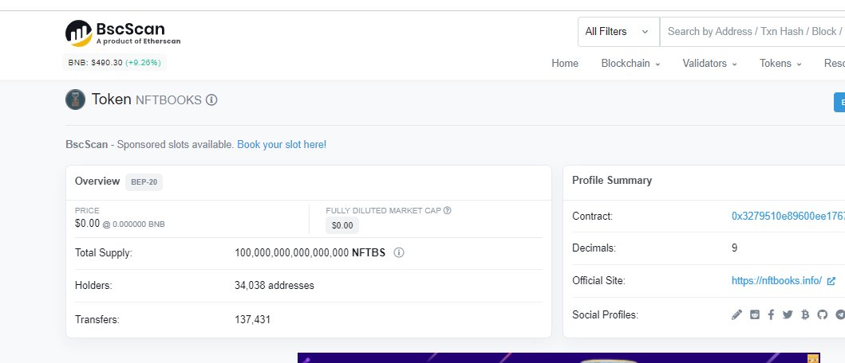Open the GitHub social profile icon
Screen dimensions: 845x363
tap(823, 314)
